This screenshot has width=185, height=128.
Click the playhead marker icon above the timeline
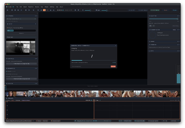94,100
